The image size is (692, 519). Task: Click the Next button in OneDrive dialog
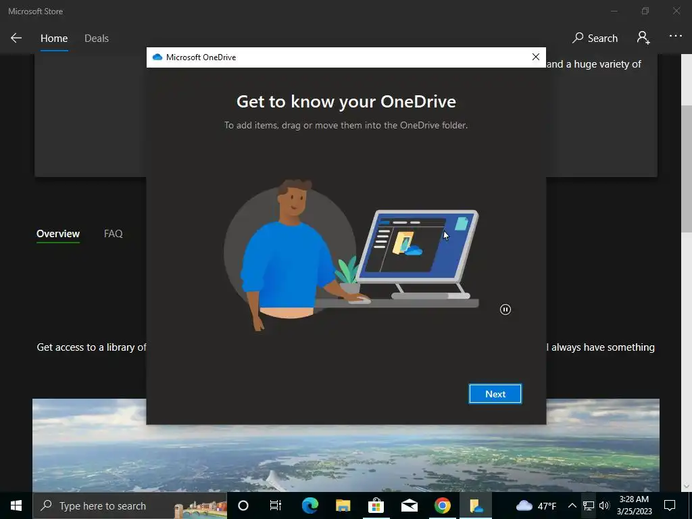[495, 394]
